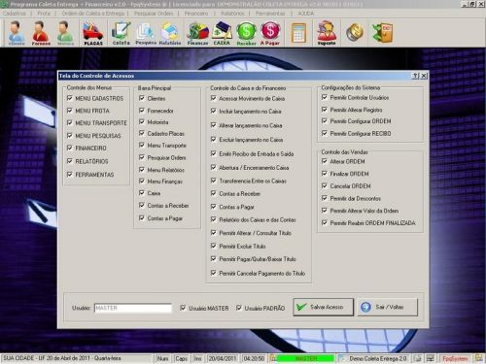Open the A Pagar red dollar icon
Image resolution: width=486 pixels, height=364 pixels.
270,33
